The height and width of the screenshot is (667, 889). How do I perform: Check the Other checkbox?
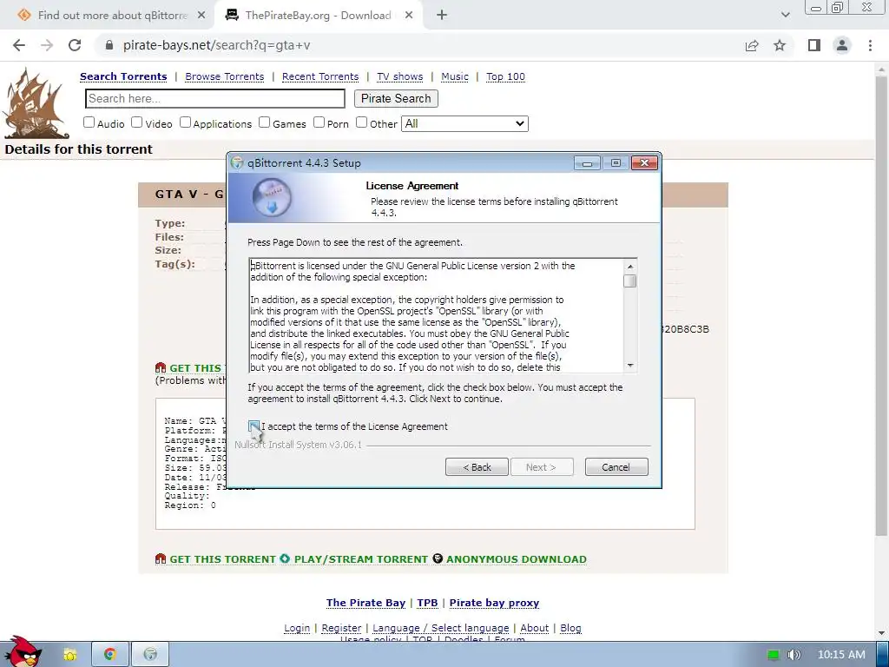click(x=361, y=122)
